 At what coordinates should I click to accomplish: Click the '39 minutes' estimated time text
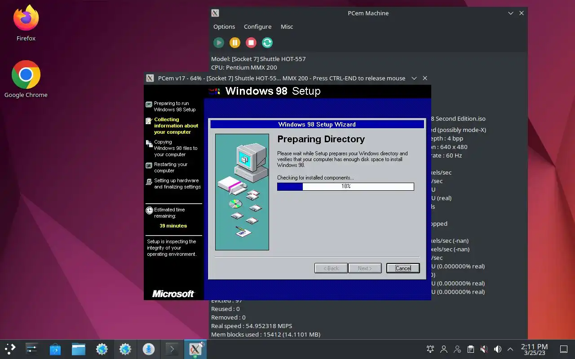[x=173, y=226]
